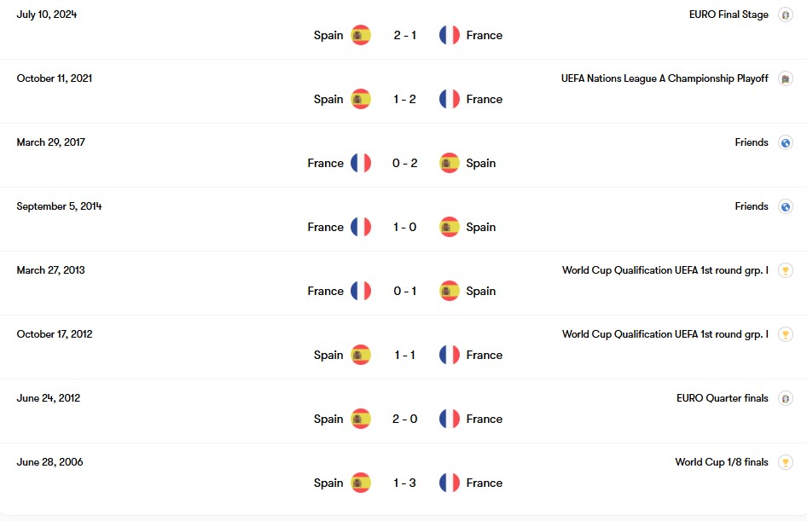Screen dimensions: 807x521
Task: Click the EURO Quarter finals competition icon
Action: click(x=786, y=398)
